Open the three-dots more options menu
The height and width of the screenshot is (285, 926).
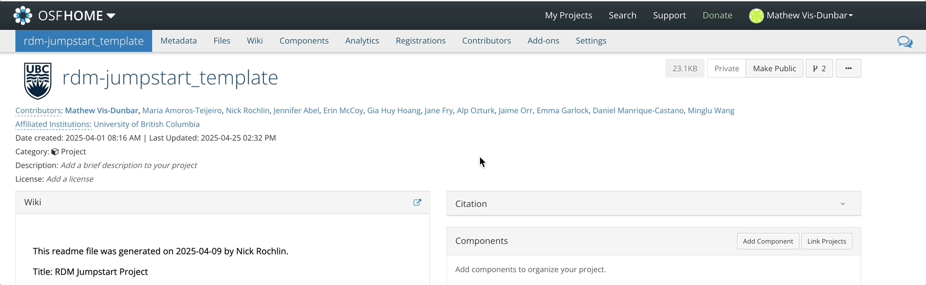pyautogui.click(x=848, y=69)
